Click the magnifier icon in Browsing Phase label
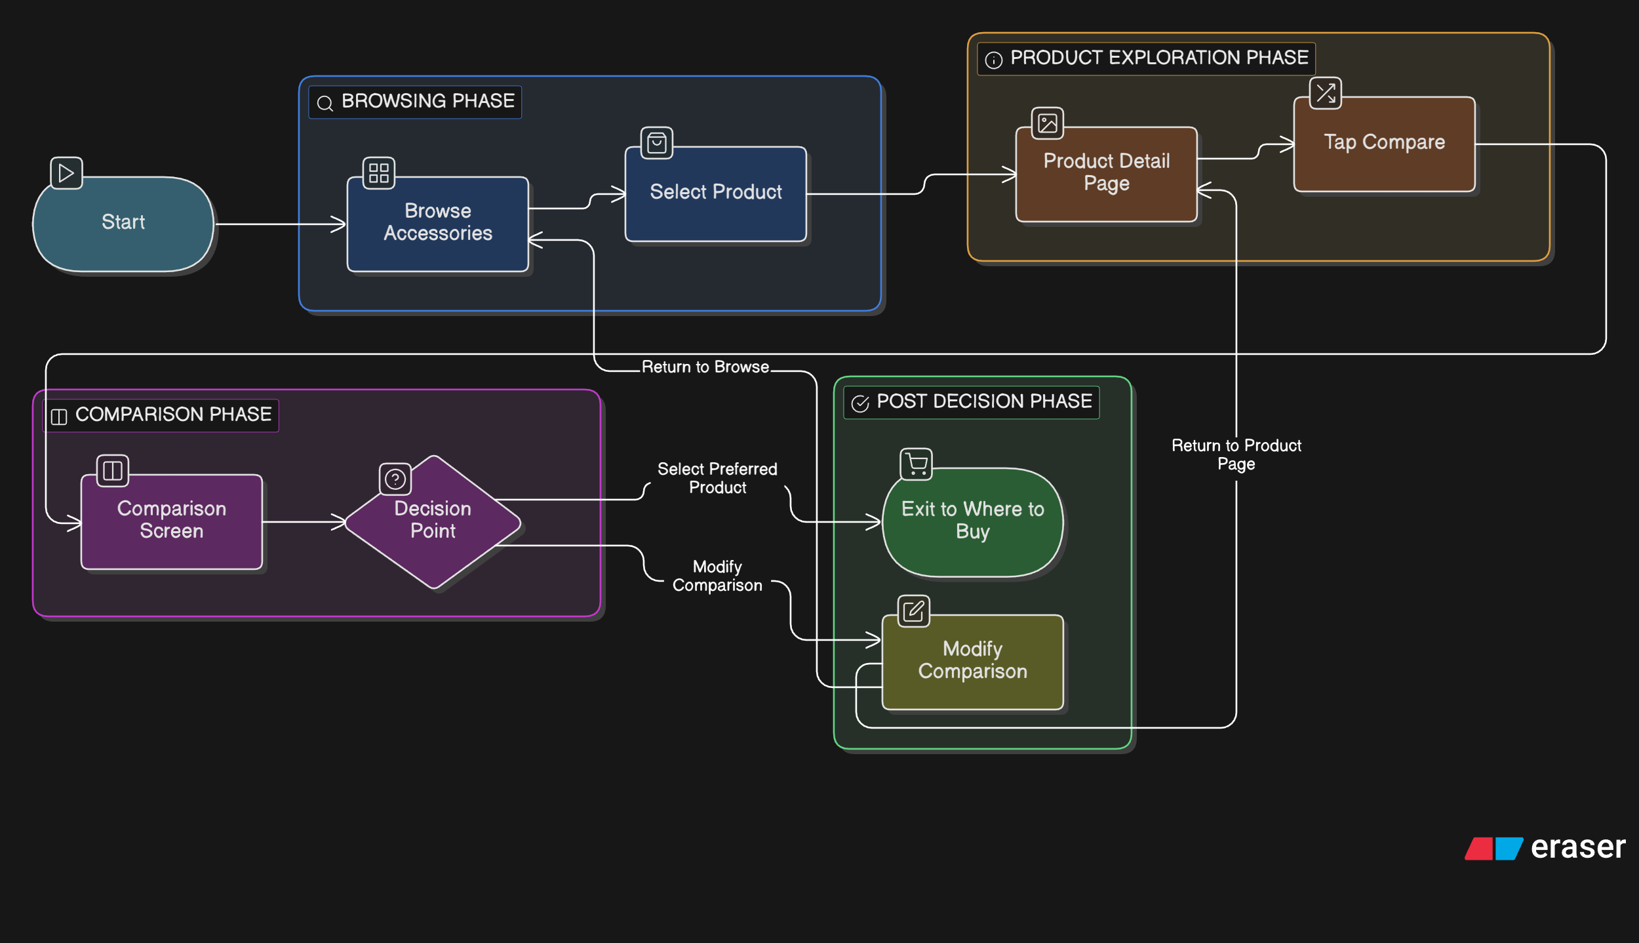This screenshot has height=943, width=1639. [325, 103]
